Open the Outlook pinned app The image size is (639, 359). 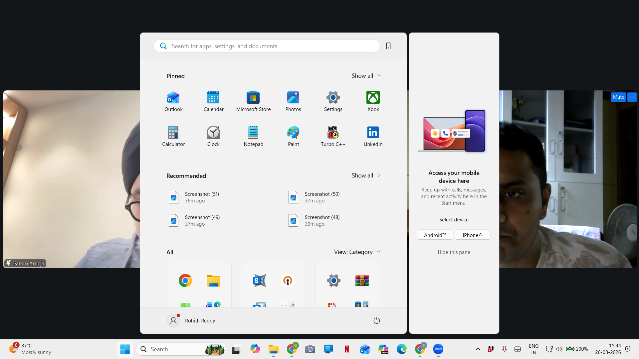click(173, 101)
